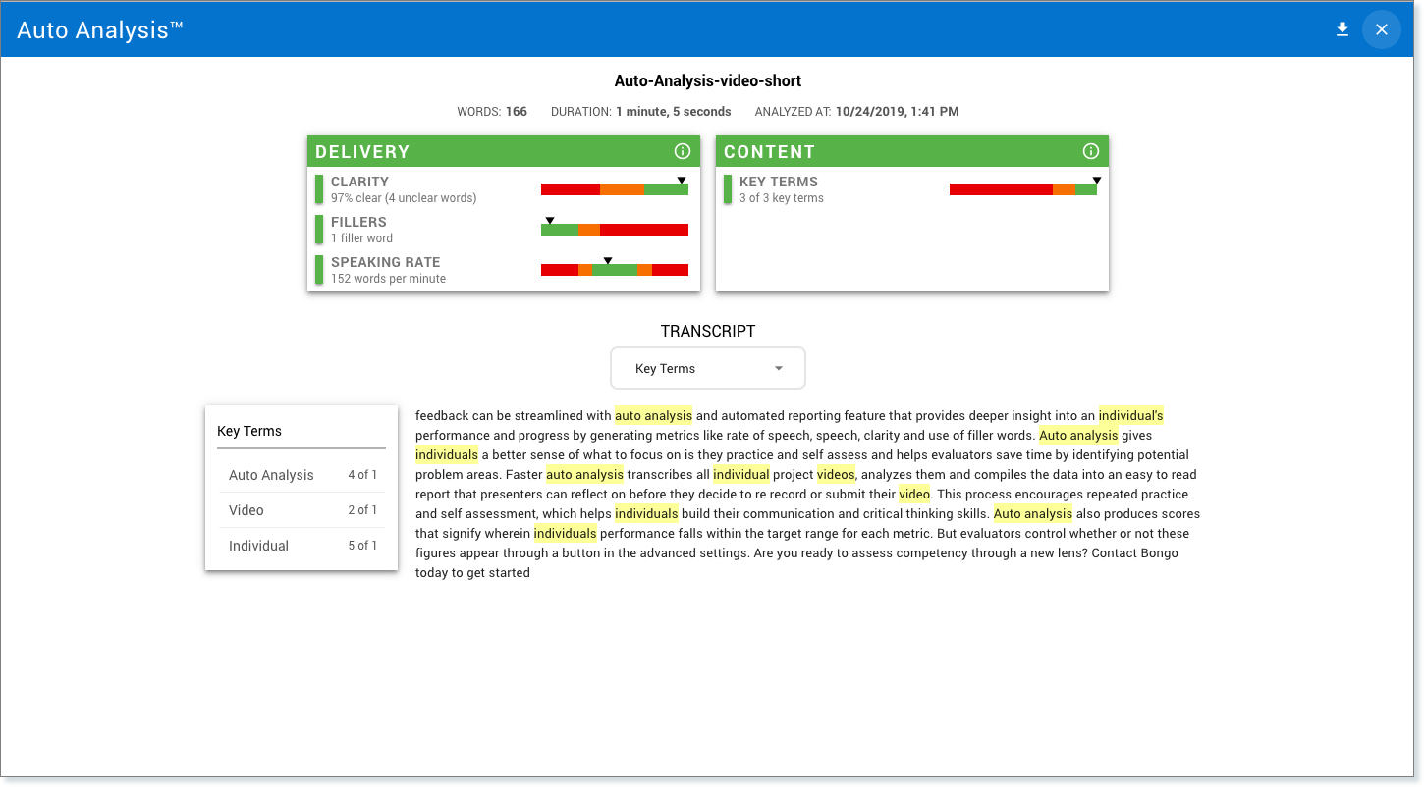Click the Clarity metric label

point(359,182)
